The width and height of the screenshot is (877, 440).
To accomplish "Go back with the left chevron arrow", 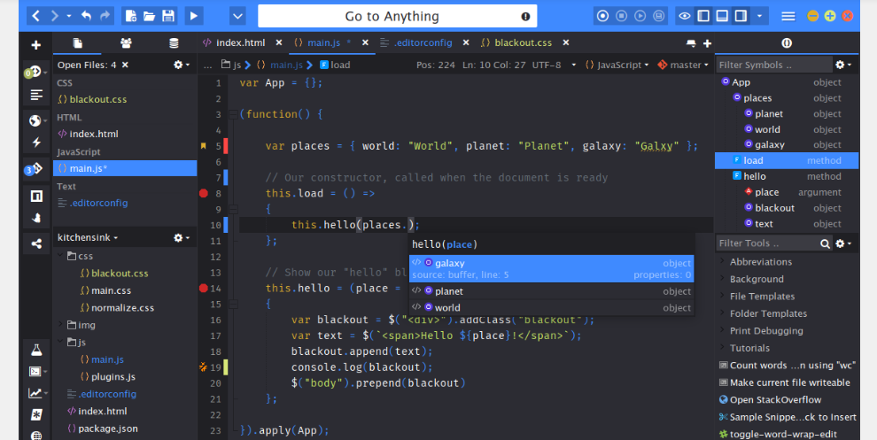I will click(x=35, y=16).
